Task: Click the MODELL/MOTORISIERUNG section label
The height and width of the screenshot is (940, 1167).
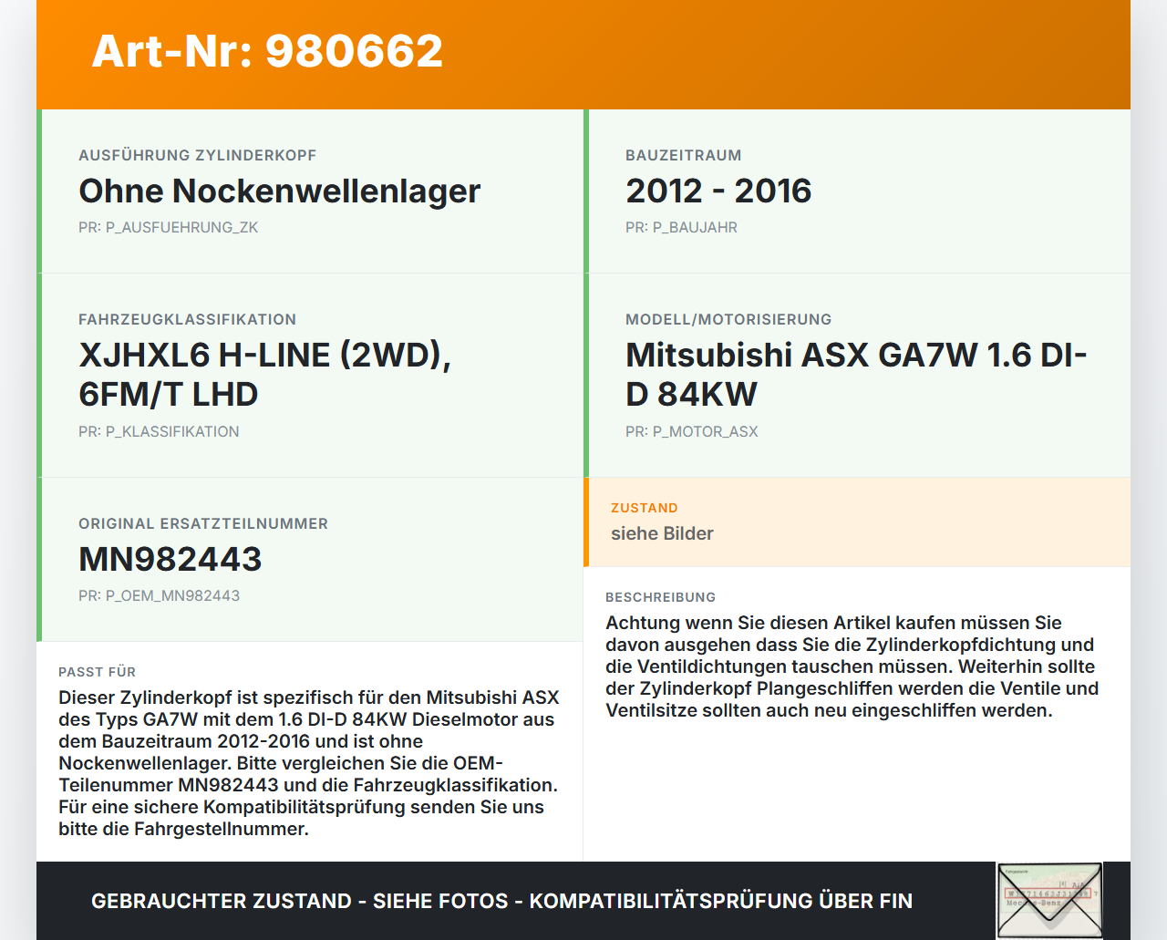Action: [728, 319]
